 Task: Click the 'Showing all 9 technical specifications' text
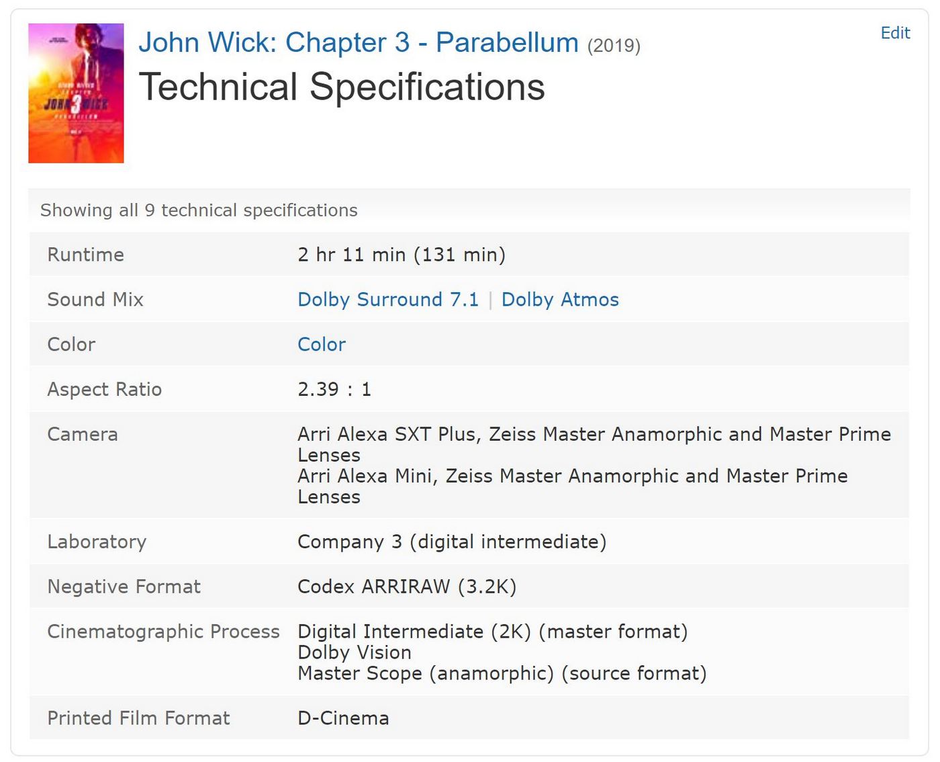coord(199,210)
